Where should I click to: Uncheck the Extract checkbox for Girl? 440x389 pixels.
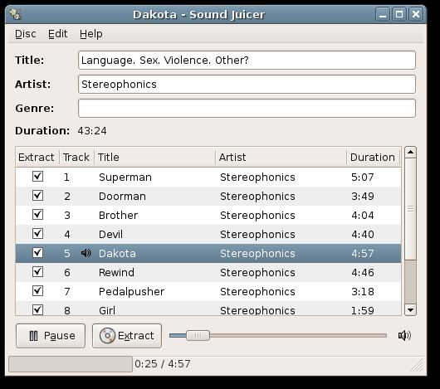(37, 309)
